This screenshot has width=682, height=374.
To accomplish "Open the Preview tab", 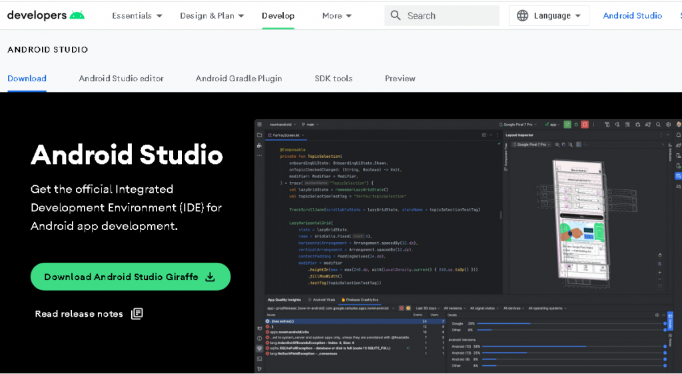I will click(400, 79).
